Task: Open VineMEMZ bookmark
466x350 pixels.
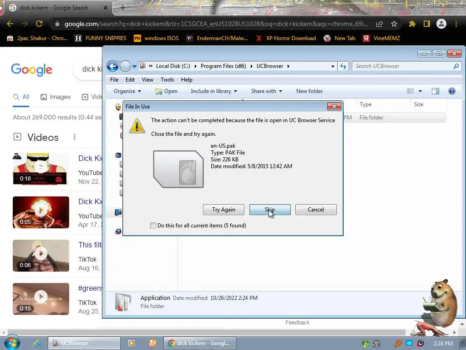Action: click(x=382, y=38)
